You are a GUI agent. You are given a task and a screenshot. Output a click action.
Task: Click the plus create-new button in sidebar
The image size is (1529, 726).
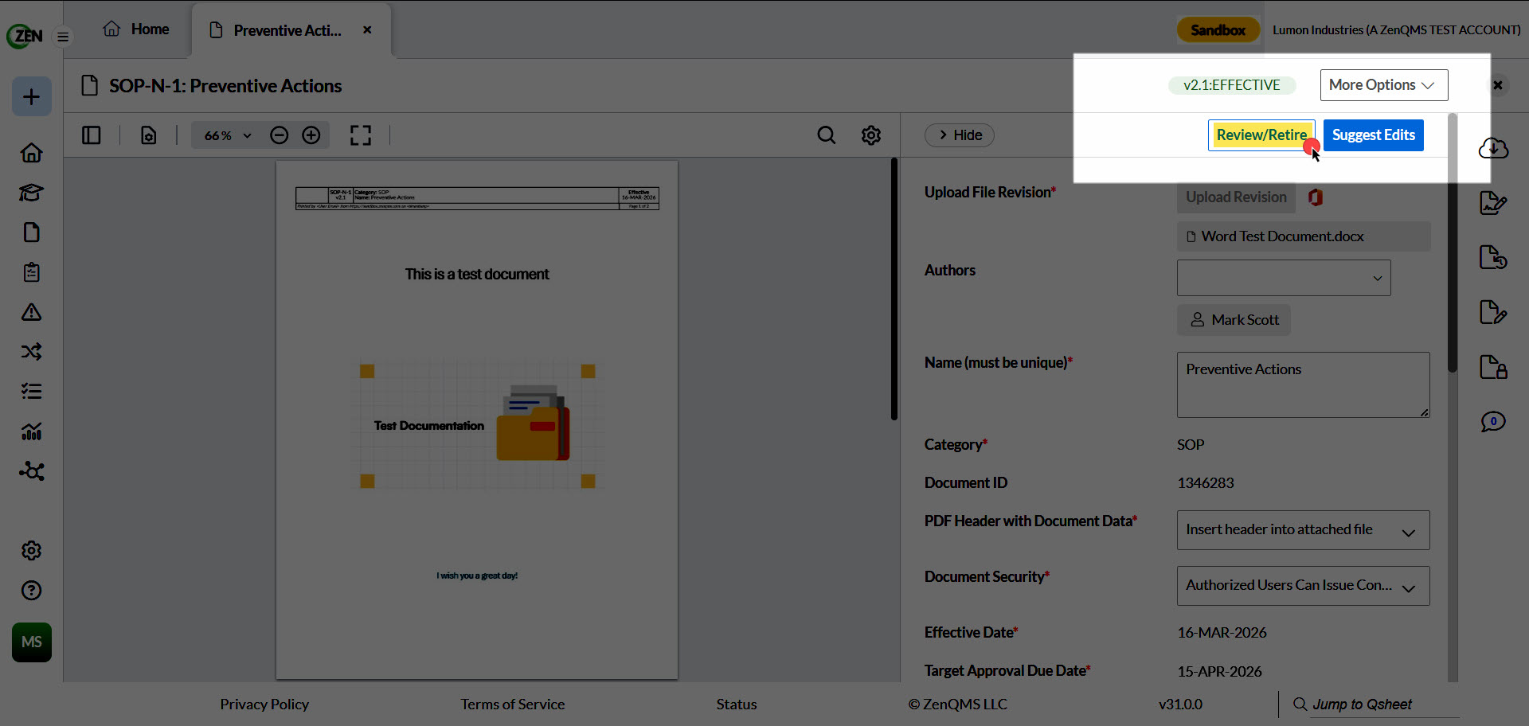32,96
